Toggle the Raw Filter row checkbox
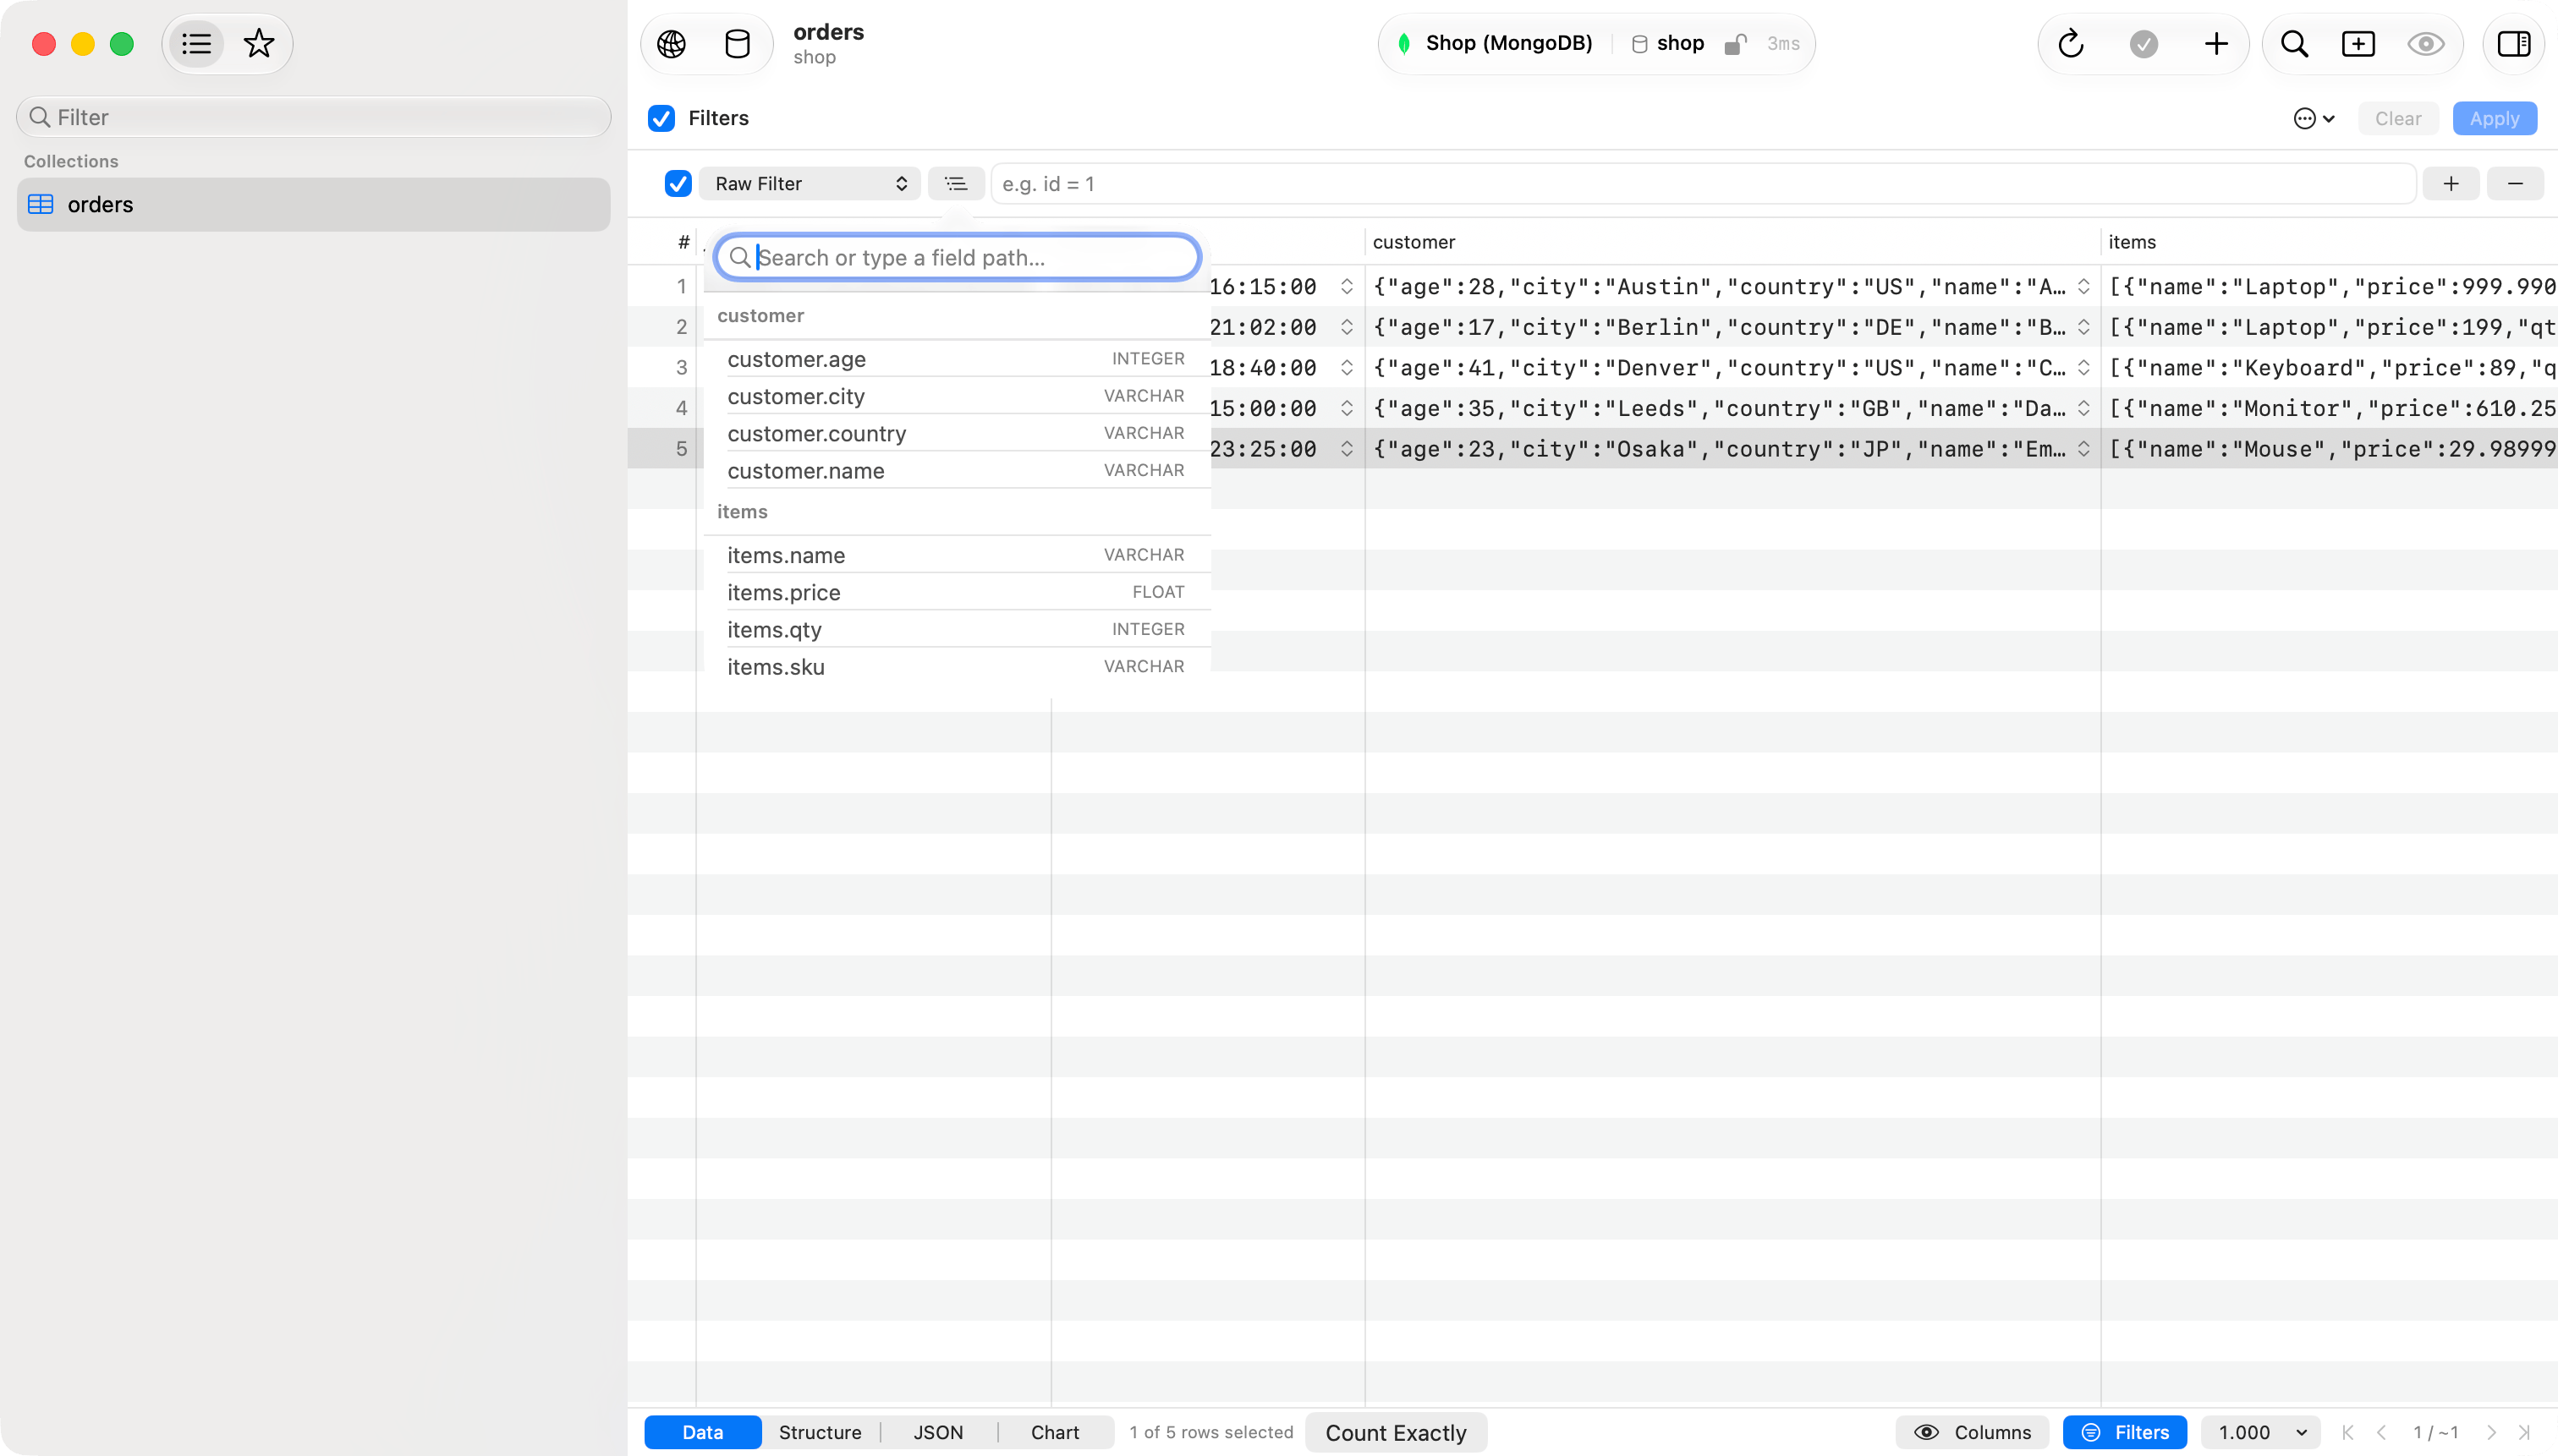This screenshot has width=2558, height=1456. [678, 184]
